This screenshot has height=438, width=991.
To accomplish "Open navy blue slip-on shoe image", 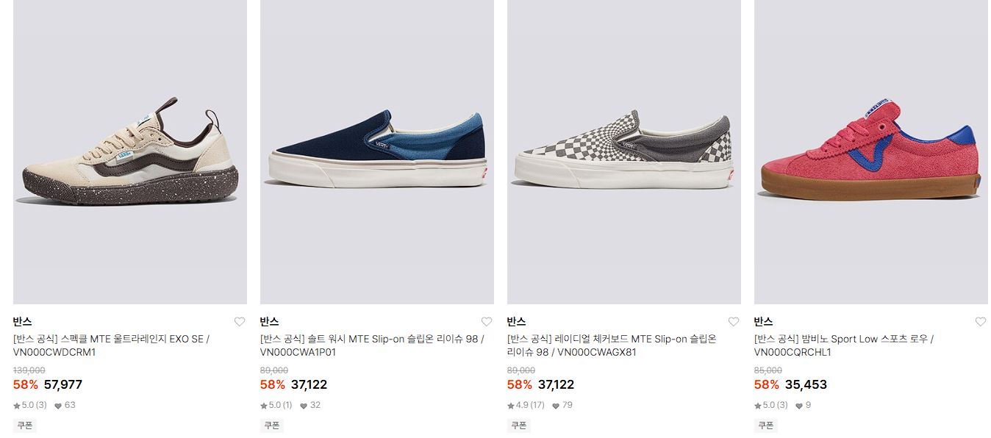I will point(377,152).
